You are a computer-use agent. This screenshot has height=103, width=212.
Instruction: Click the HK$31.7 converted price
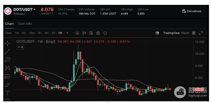click(x=47, y=13)
